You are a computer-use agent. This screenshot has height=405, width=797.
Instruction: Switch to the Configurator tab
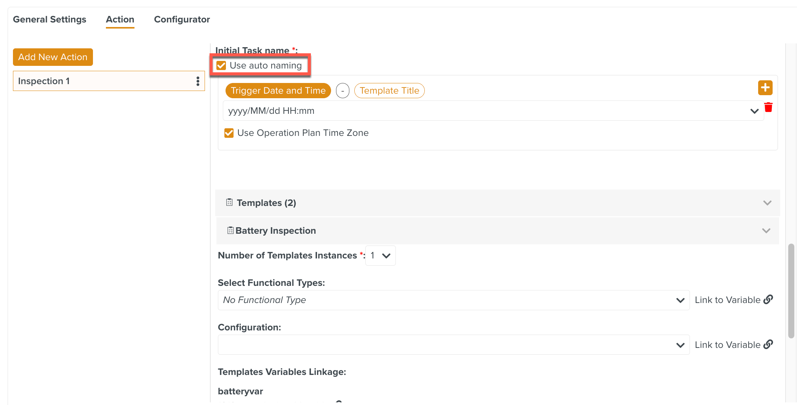coord(182,19)
